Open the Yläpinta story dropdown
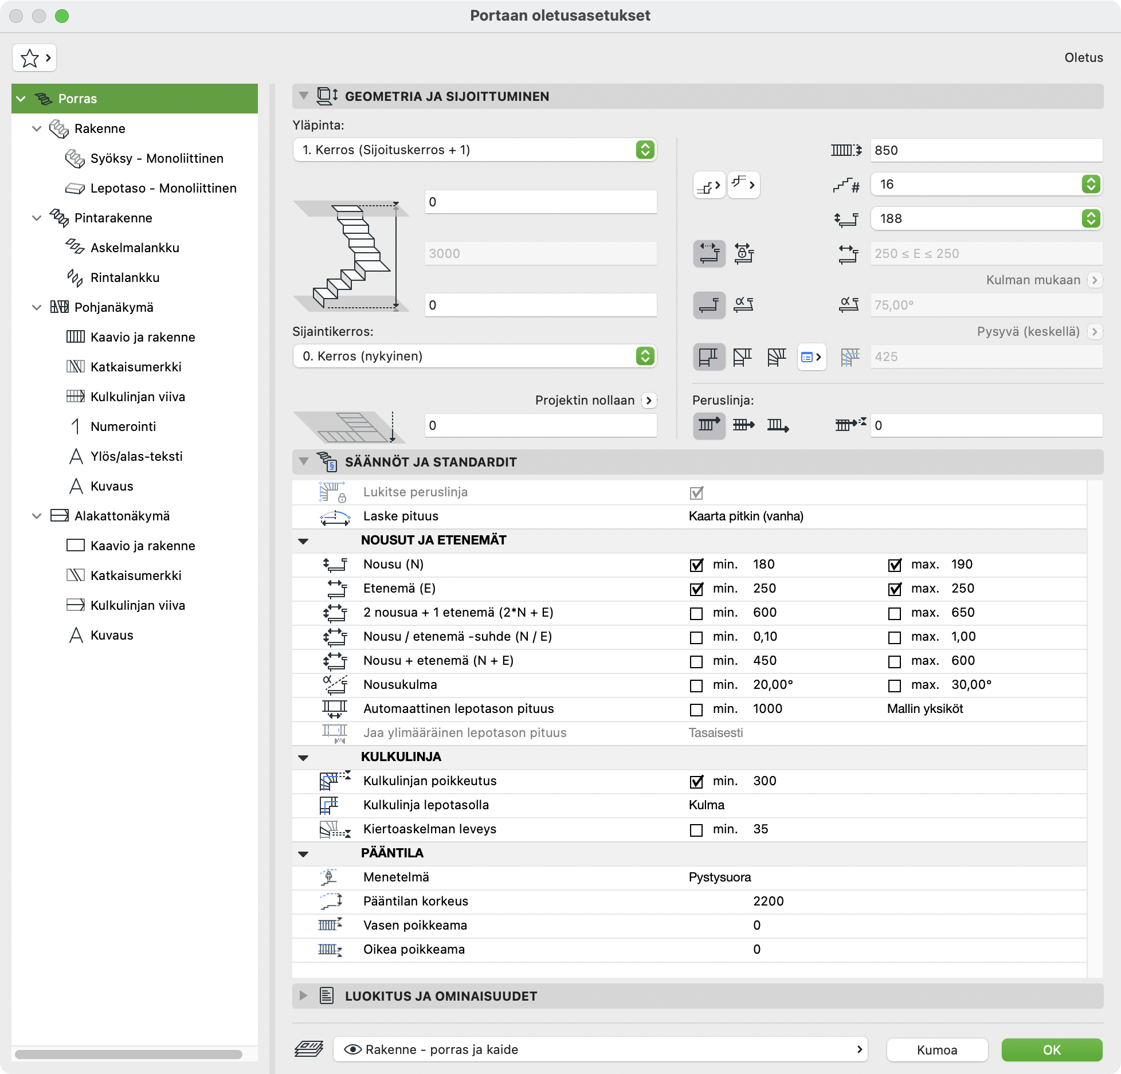The height and width of the screenshot is (1074, 1121). 475,150
